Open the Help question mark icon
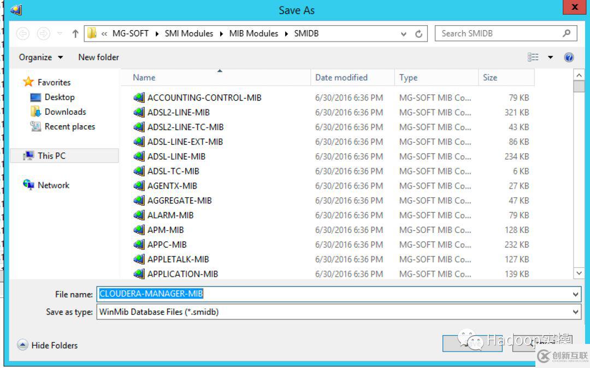This screenshot has width=590, height=368. [569, 57]
